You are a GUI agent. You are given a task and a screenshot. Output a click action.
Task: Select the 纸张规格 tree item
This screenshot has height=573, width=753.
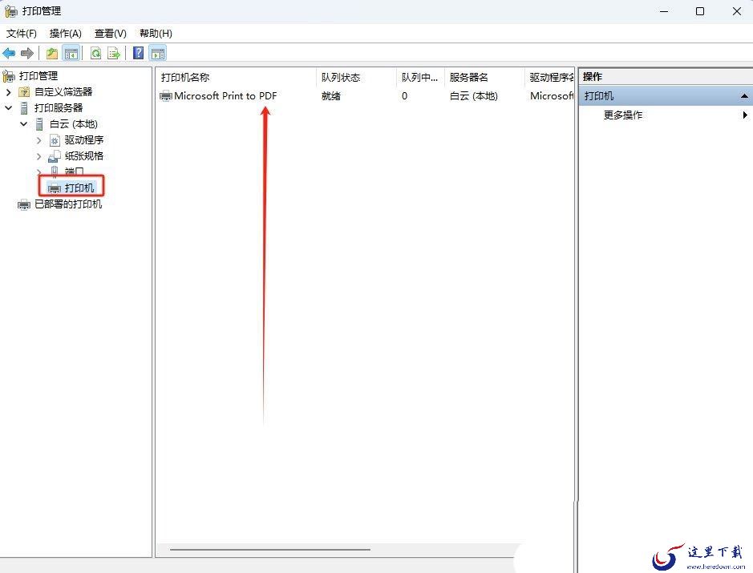click(x=84, y=156)
